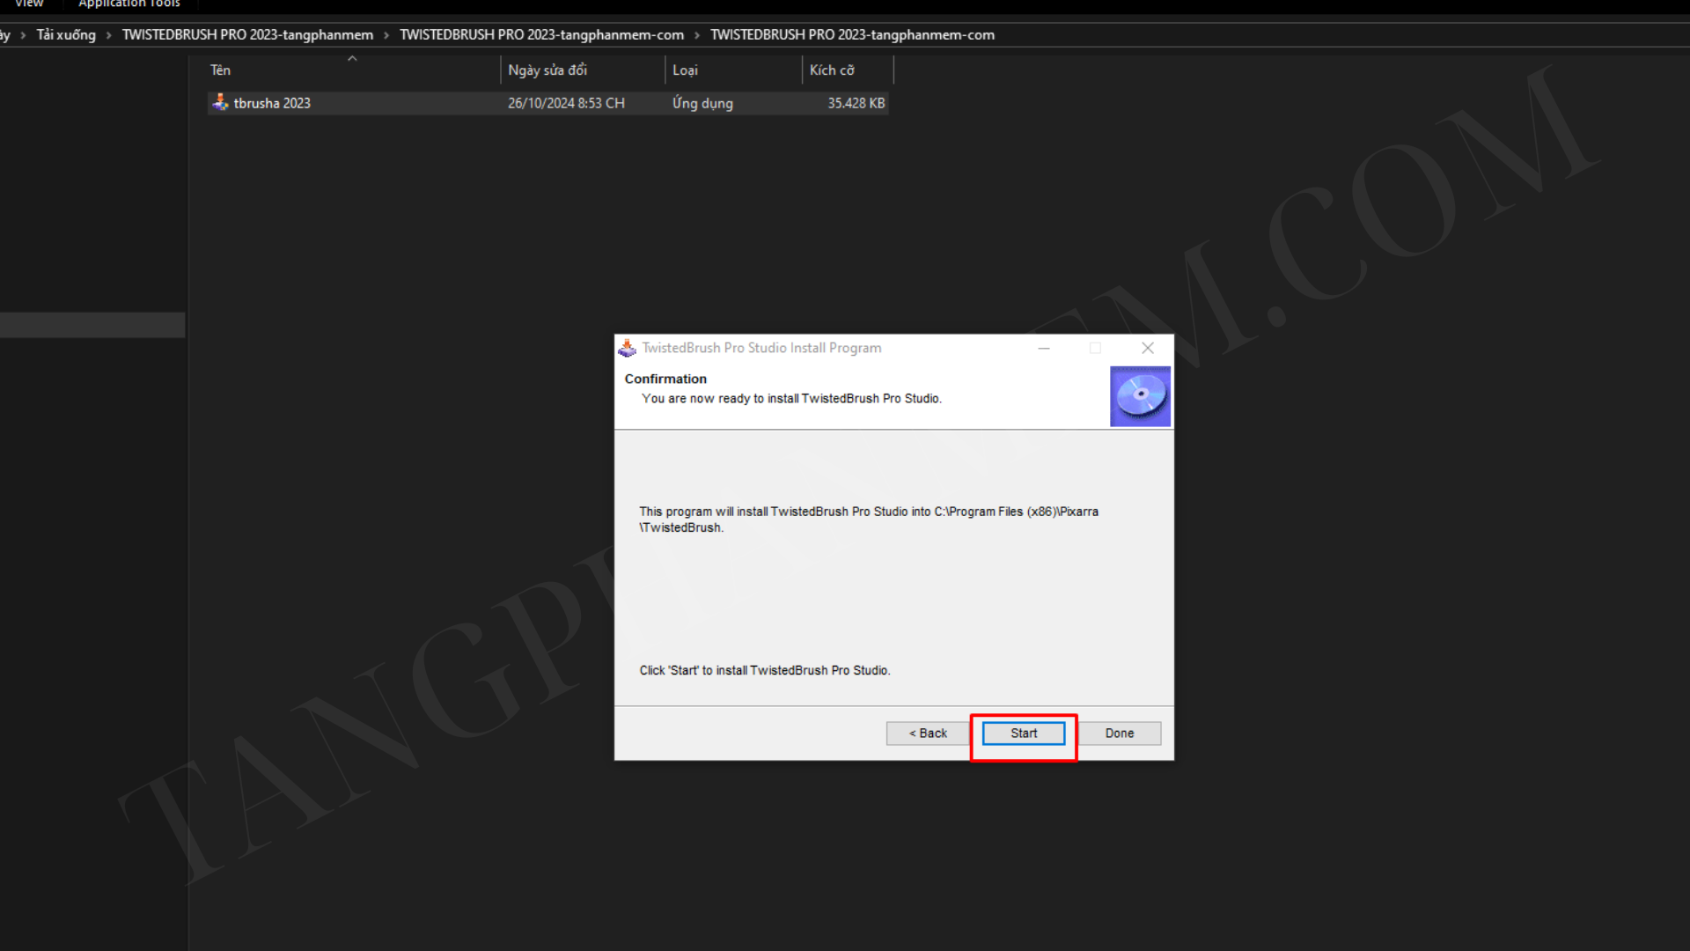Open the Application Tools ribbon tab

click(129, 4)
